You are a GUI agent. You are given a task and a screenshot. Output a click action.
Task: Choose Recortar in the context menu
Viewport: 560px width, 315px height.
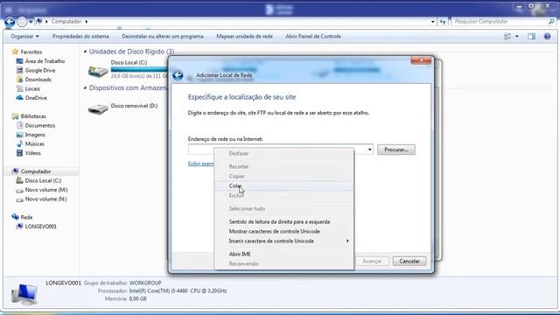click(283, 166)
